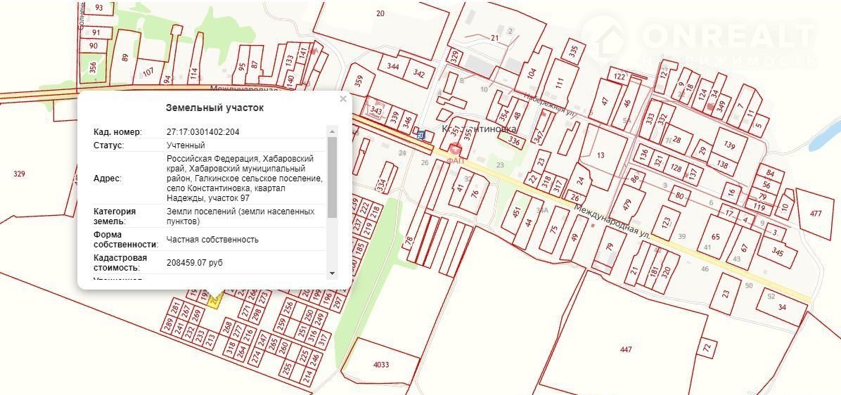
Task: Click the scrollbar down arrow in popup
Action: point(333,273)
